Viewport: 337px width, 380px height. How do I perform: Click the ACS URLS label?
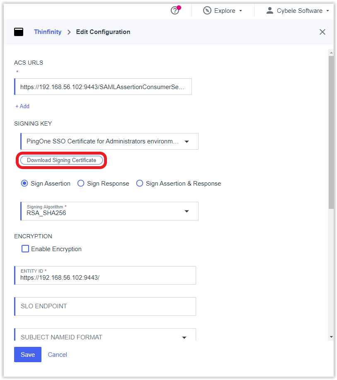(29, 63)
